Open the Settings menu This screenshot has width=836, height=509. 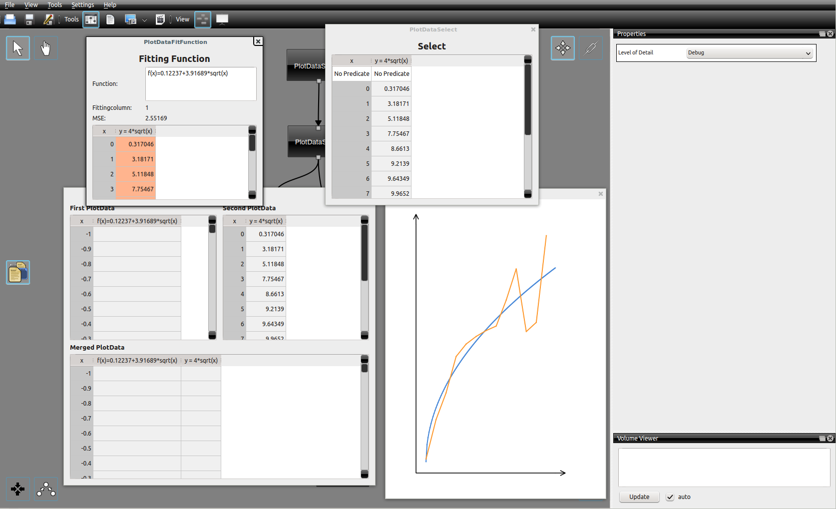point(82,5)
